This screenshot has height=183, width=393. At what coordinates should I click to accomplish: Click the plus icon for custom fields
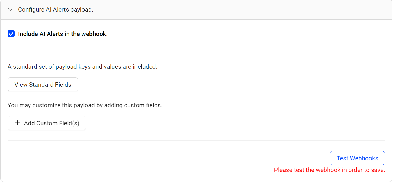[x=17, y=123]
